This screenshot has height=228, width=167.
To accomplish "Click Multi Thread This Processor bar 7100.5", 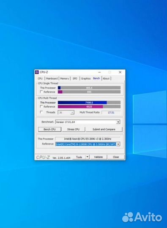I will pos(89,103).
